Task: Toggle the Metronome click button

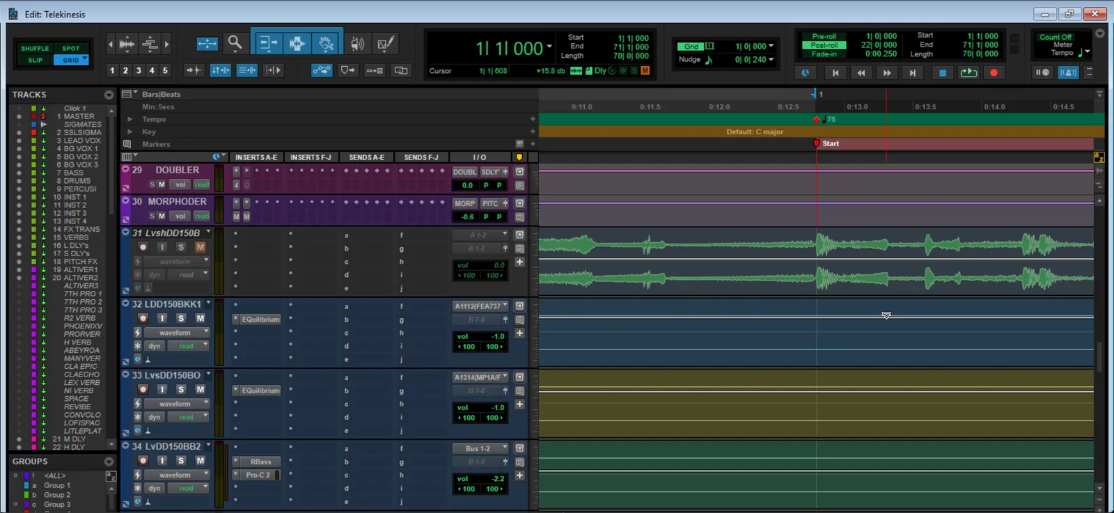Action: point(1068,72)
